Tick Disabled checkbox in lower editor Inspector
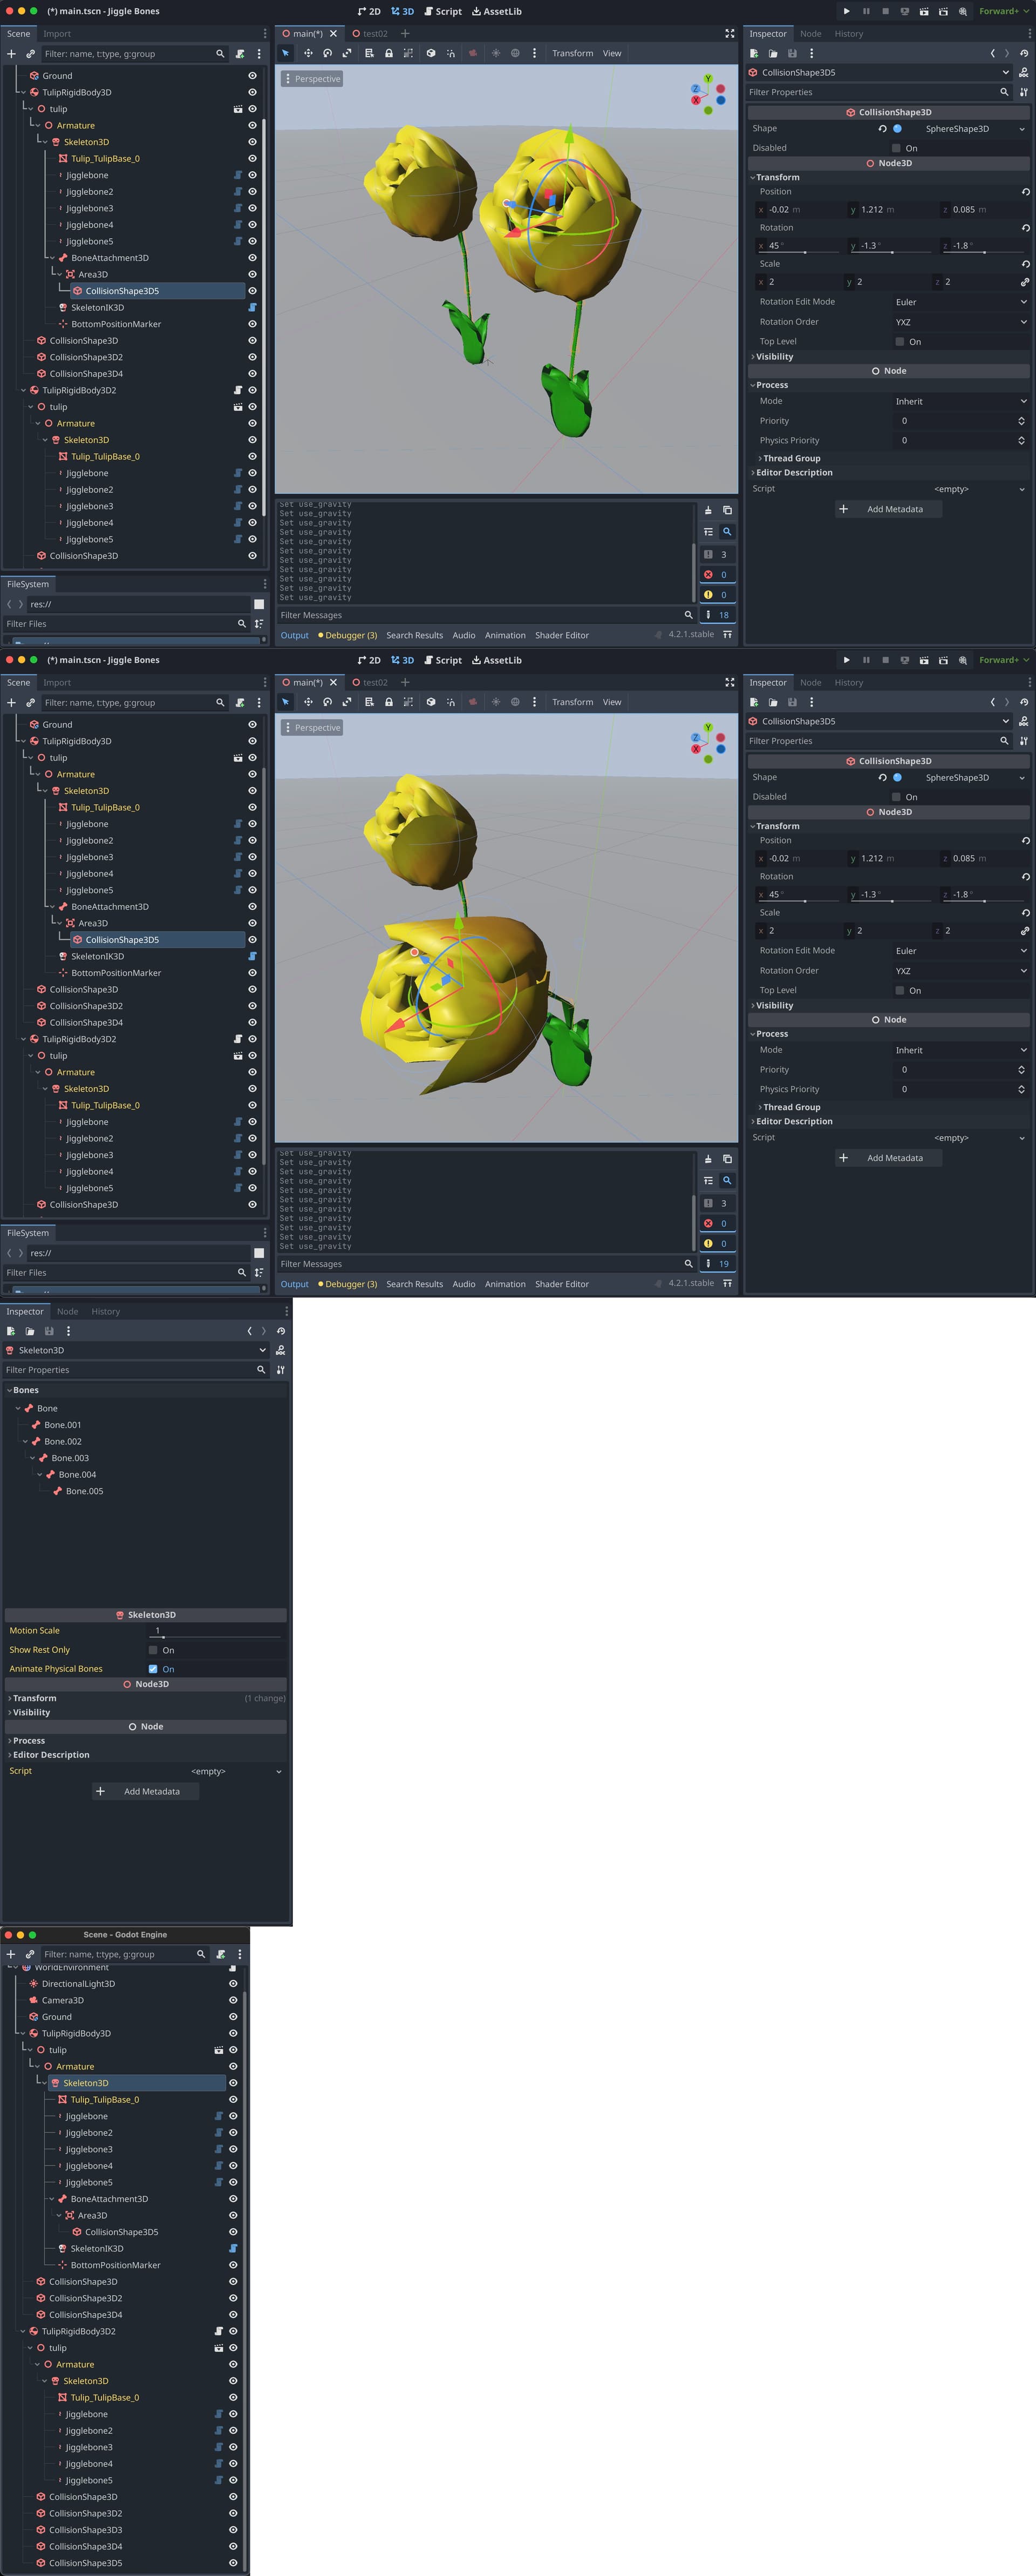1036x2576 pixels. tap(897, 797)
